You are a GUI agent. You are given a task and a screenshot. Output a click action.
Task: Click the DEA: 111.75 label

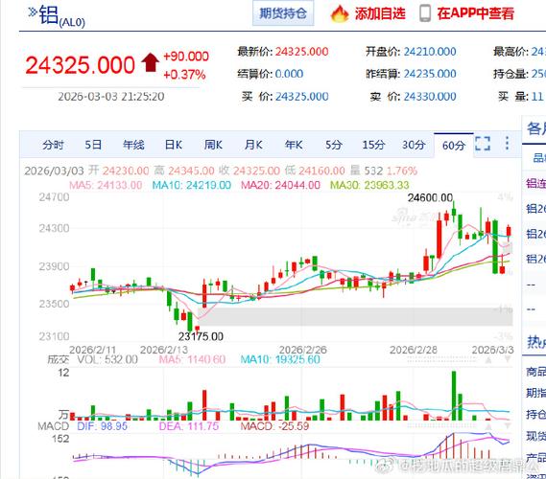tap(189, 426)
